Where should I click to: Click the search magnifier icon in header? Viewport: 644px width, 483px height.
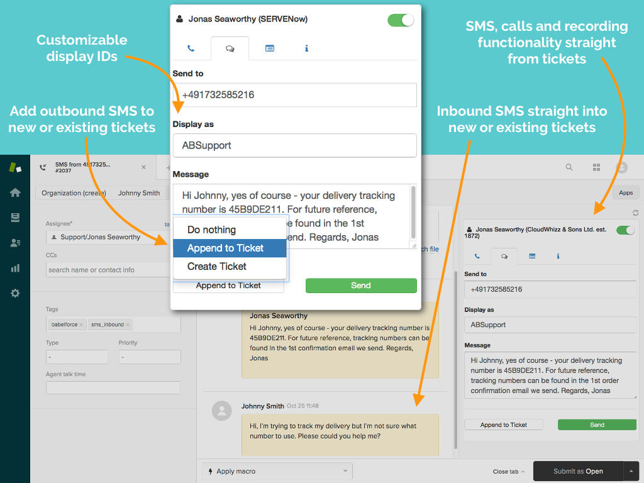click(x=569, y=167)
